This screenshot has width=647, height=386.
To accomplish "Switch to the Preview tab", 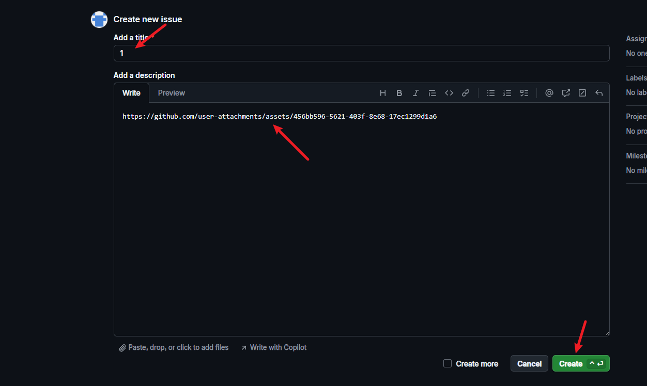I will (172, 93).
